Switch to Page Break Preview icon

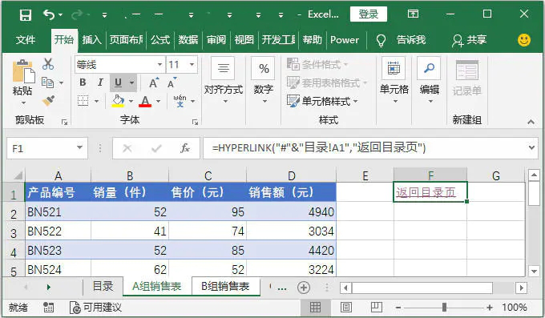(377, 308)
